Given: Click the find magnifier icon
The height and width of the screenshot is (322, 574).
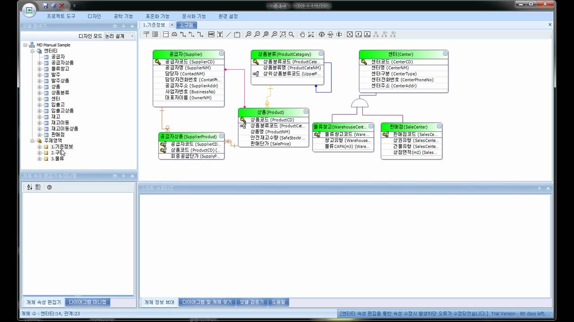Looking at the screenshot, I should coord(291,34).
